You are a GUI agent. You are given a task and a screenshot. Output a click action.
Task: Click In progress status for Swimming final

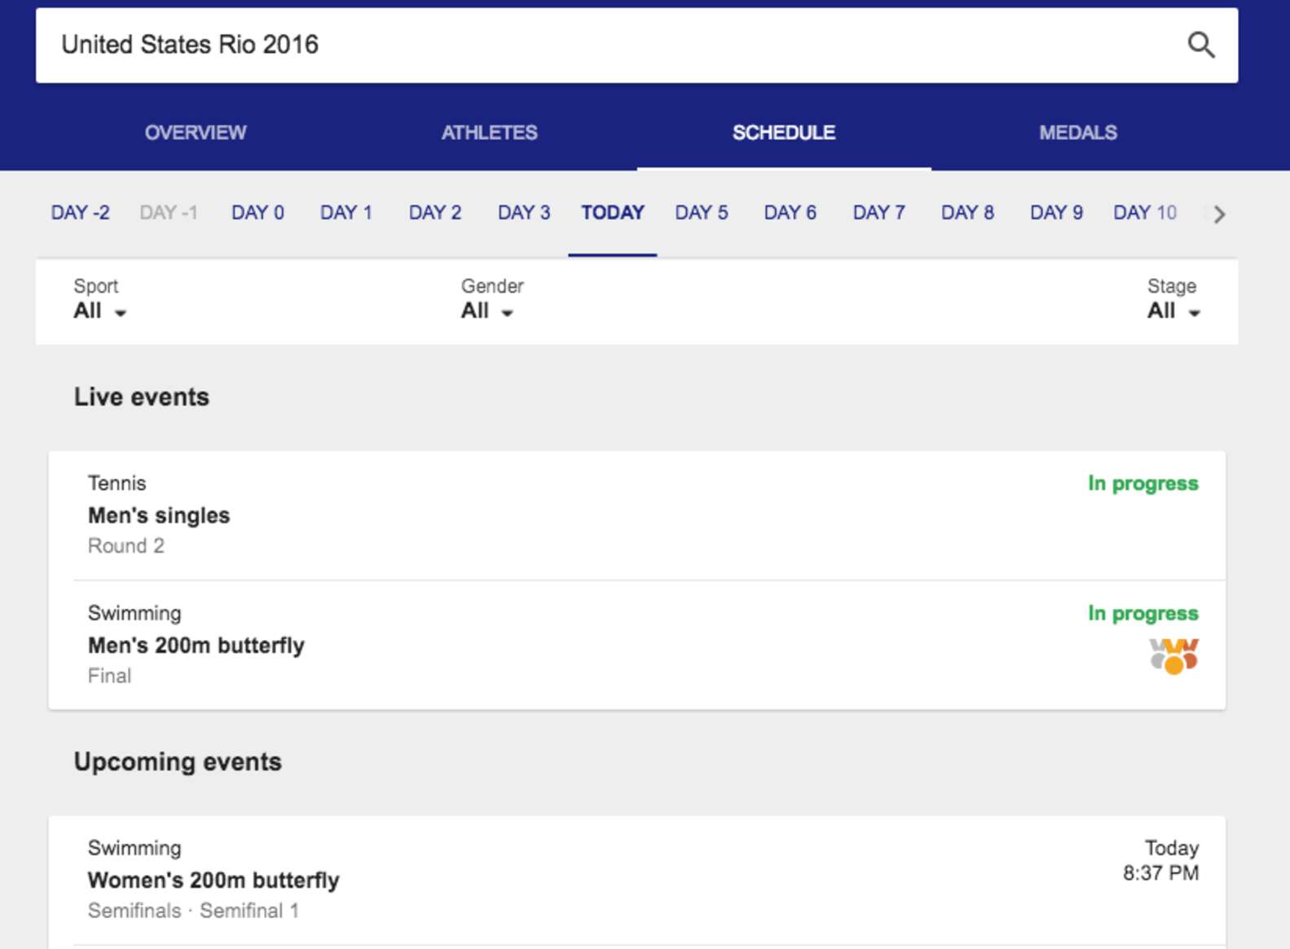[x=1143, y=613]
